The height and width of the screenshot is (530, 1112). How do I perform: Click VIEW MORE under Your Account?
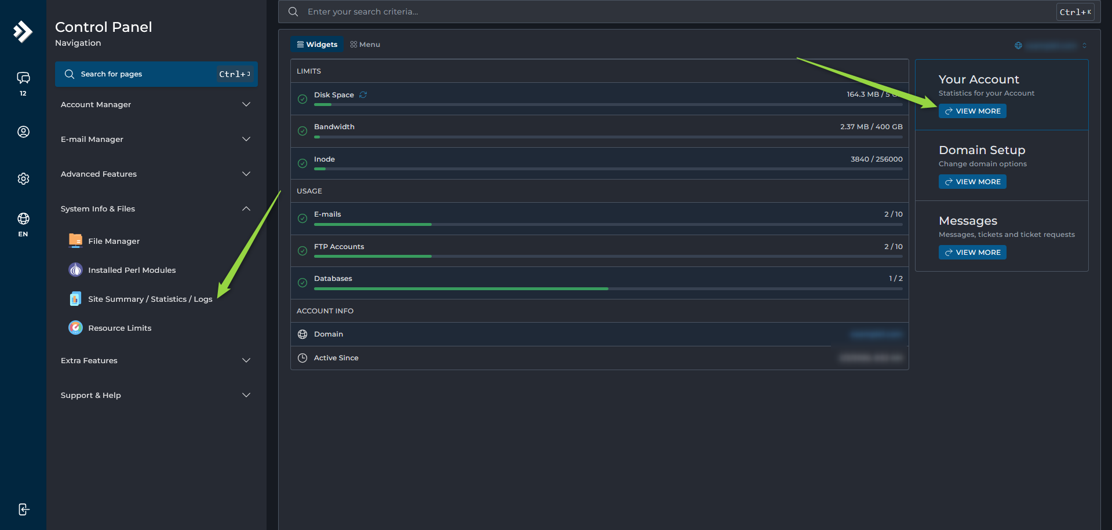[x=972, y=111]
